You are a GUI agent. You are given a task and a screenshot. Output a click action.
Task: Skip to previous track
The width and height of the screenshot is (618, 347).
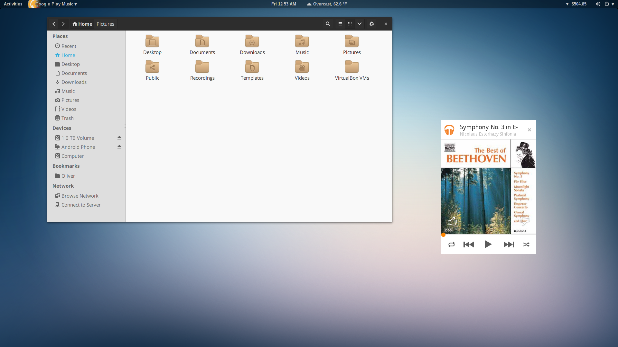[x=469, y=245]
